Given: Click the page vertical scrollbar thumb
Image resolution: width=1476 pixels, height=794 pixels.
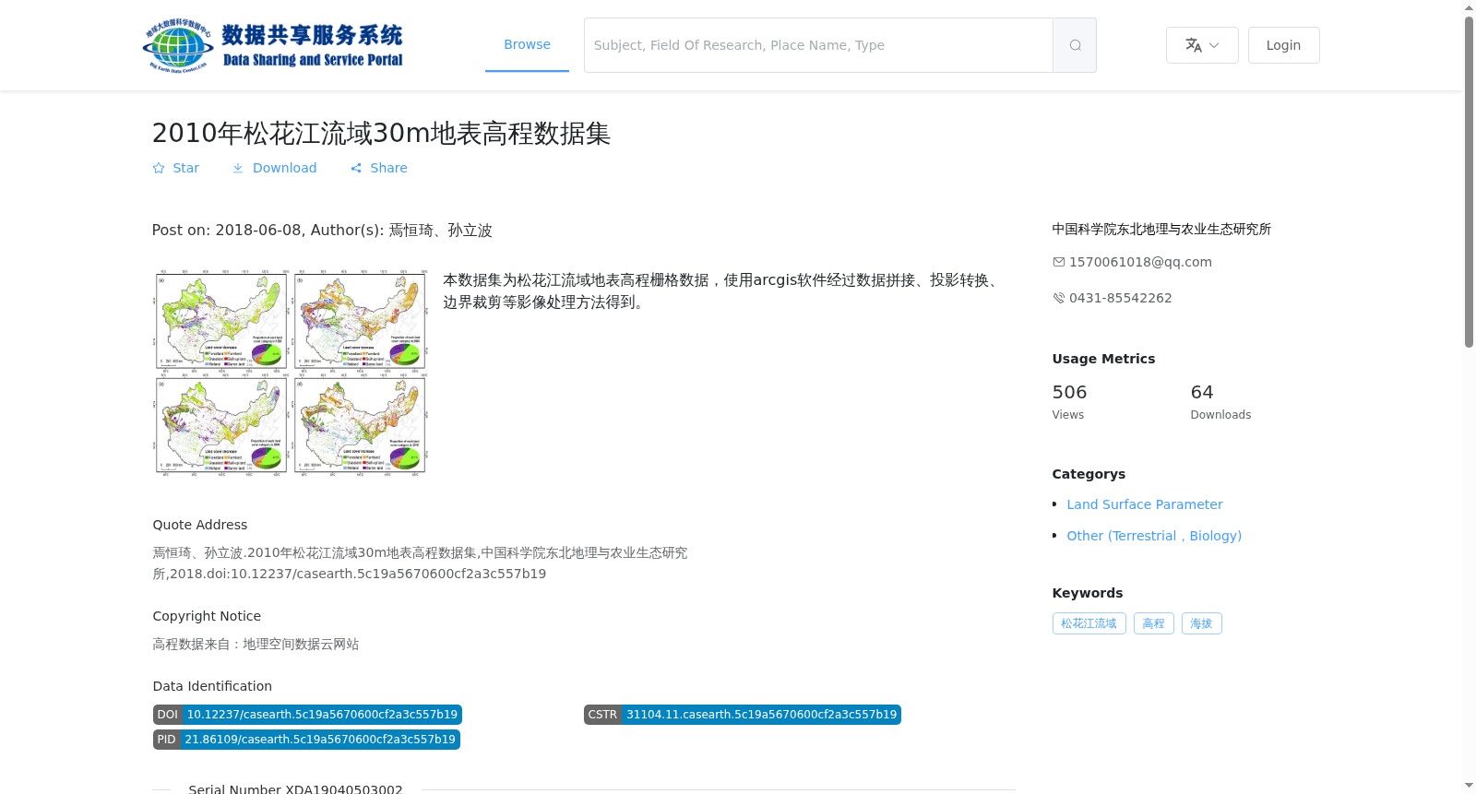Looking at the screenshot, I should (x=1469, y=182).
